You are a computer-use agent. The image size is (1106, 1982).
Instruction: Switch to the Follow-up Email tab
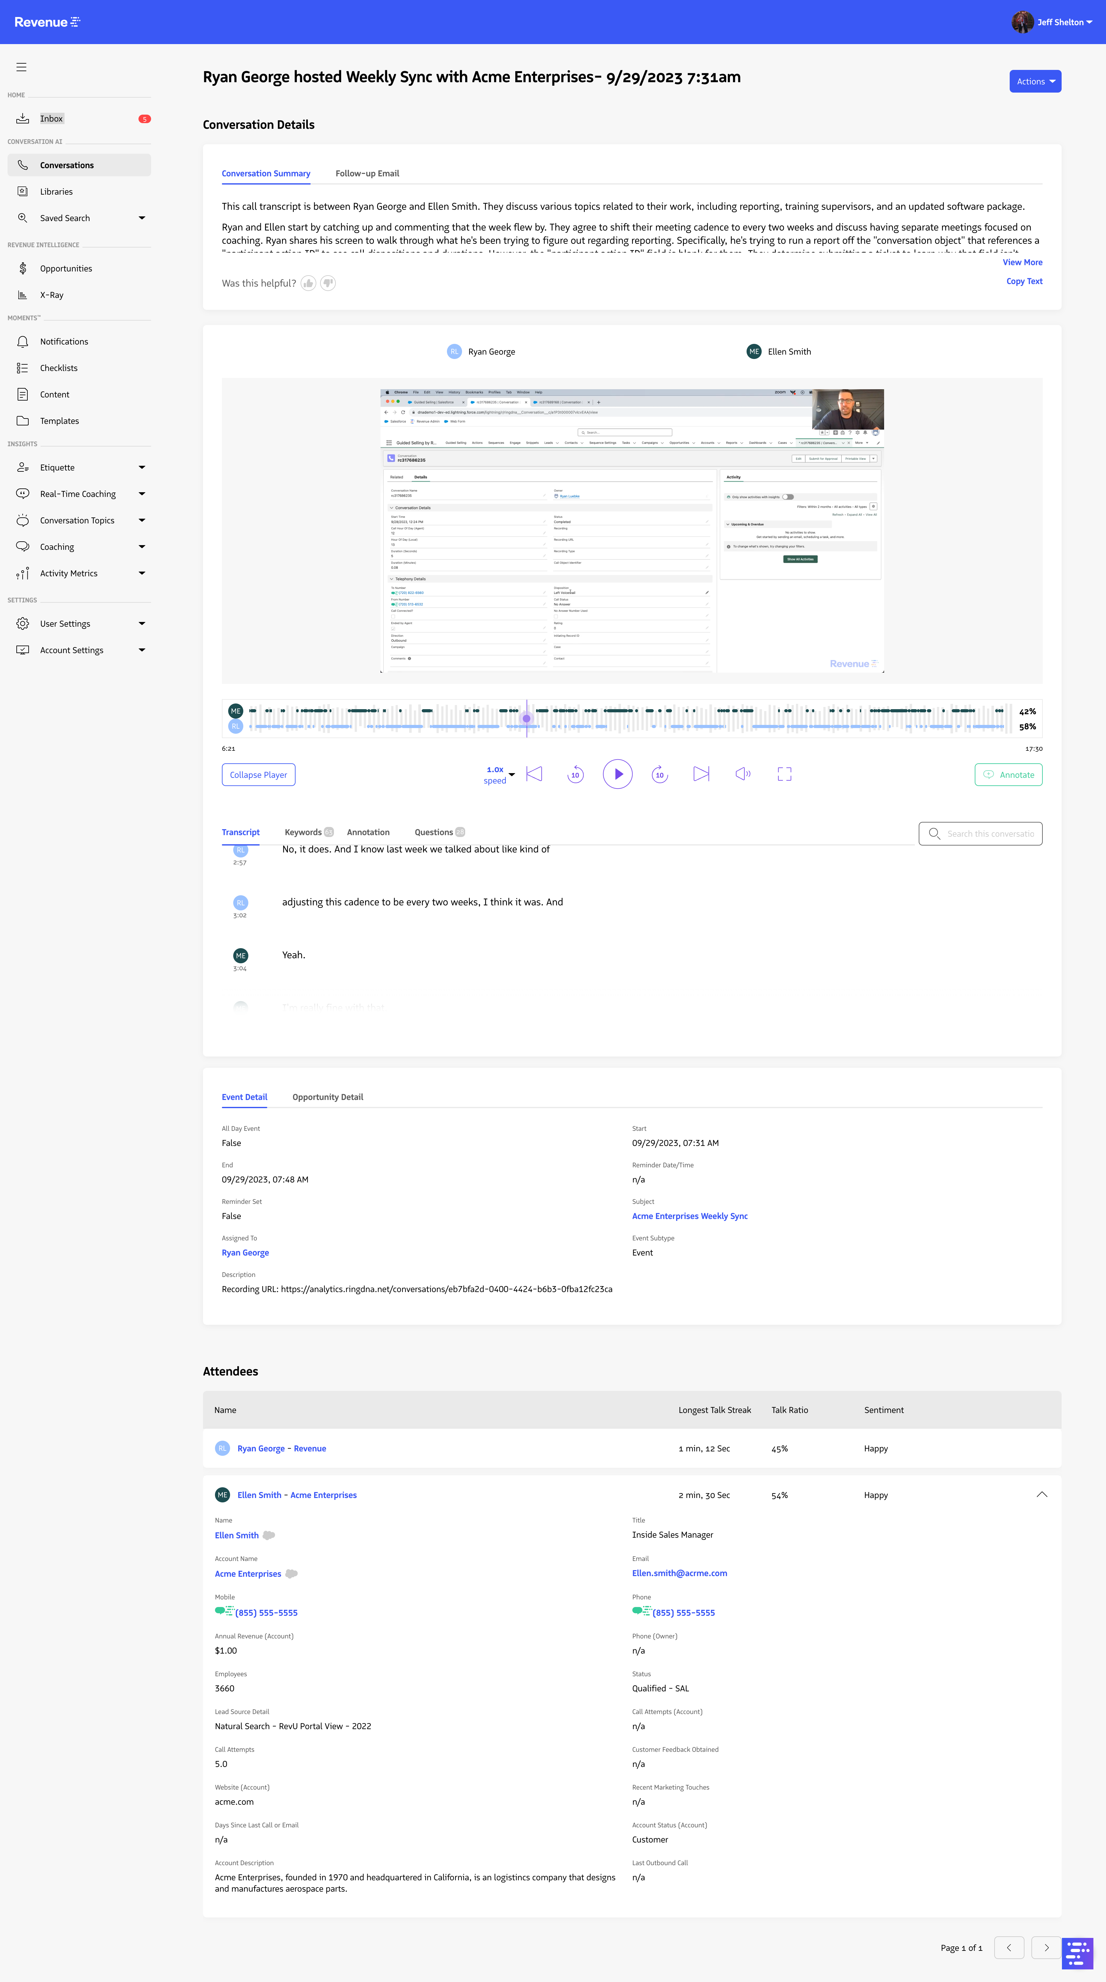(x=367, y=174)
